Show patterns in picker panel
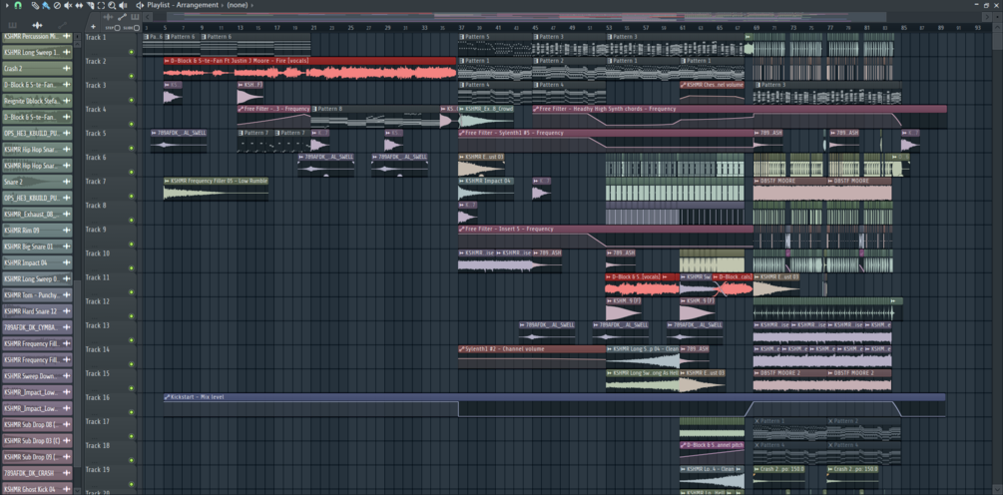This screenshot has height=495, width=1003. click(x=12, y=25)
